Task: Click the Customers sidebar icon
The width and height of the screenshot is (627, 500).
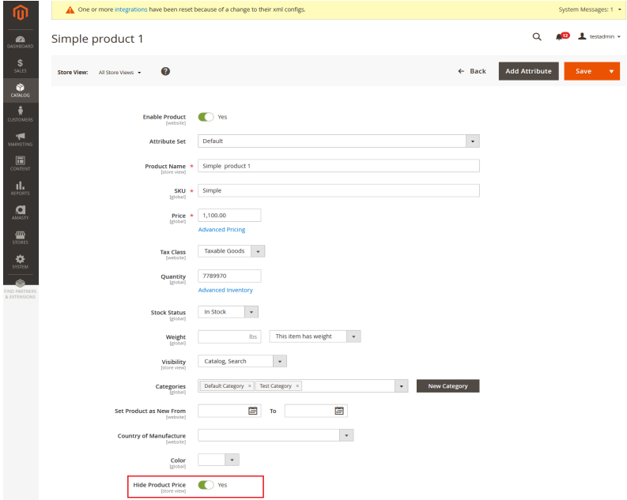Action: 20,115
